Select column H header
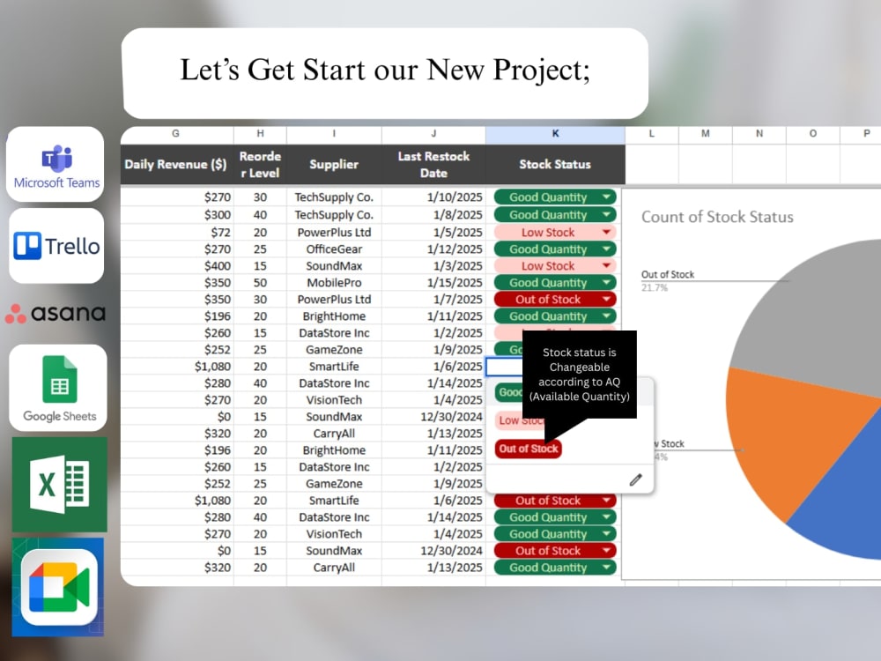The width and height of the screenshot is (881, 661). point(260,134)
